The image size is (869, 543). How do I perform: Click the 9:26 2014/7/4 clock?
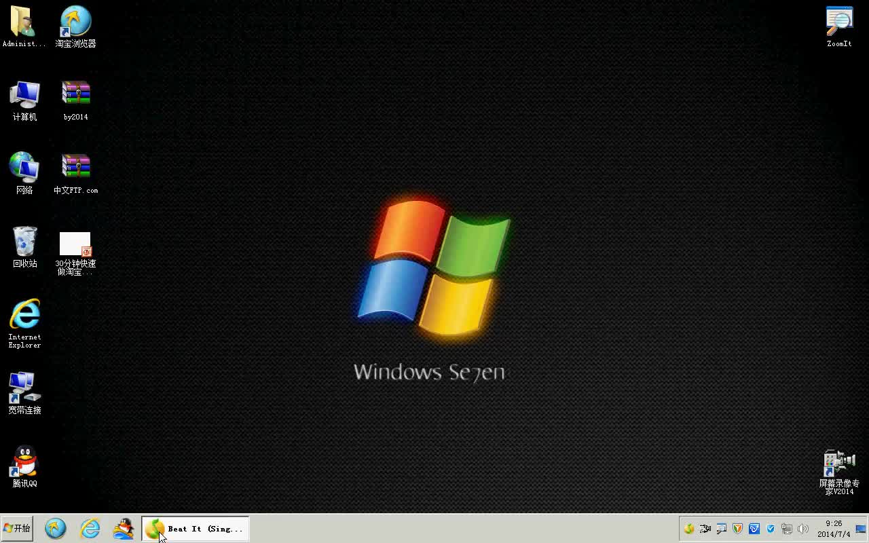click(834, 529)
